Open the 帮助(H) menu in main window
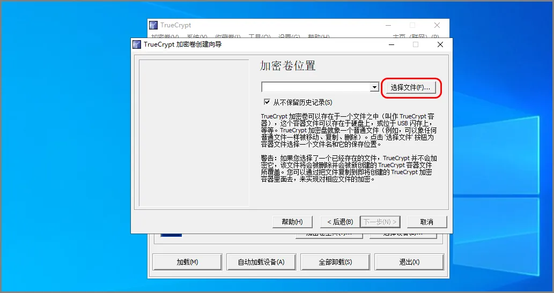This screenshot has height=293, width=554. click(x=319, y=36)
